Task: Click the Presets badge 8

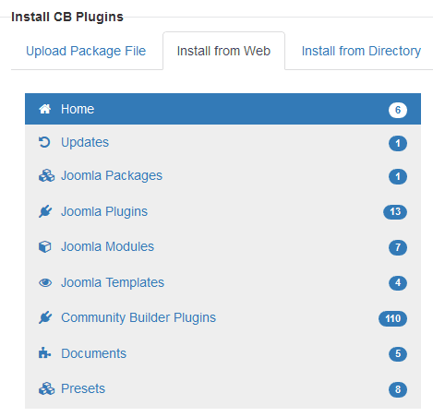Action: pos(398,389)
